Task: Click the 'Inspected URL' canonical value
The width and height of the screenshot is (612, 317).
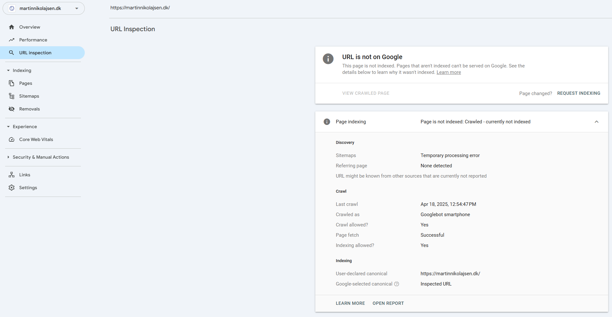Action: [x=436, y=284]
